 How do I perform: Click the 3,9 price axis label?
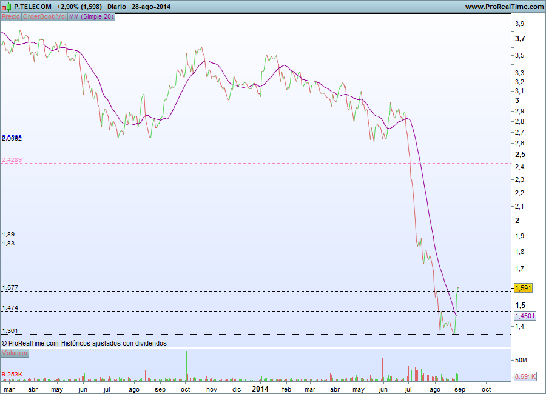coord(519,24)
